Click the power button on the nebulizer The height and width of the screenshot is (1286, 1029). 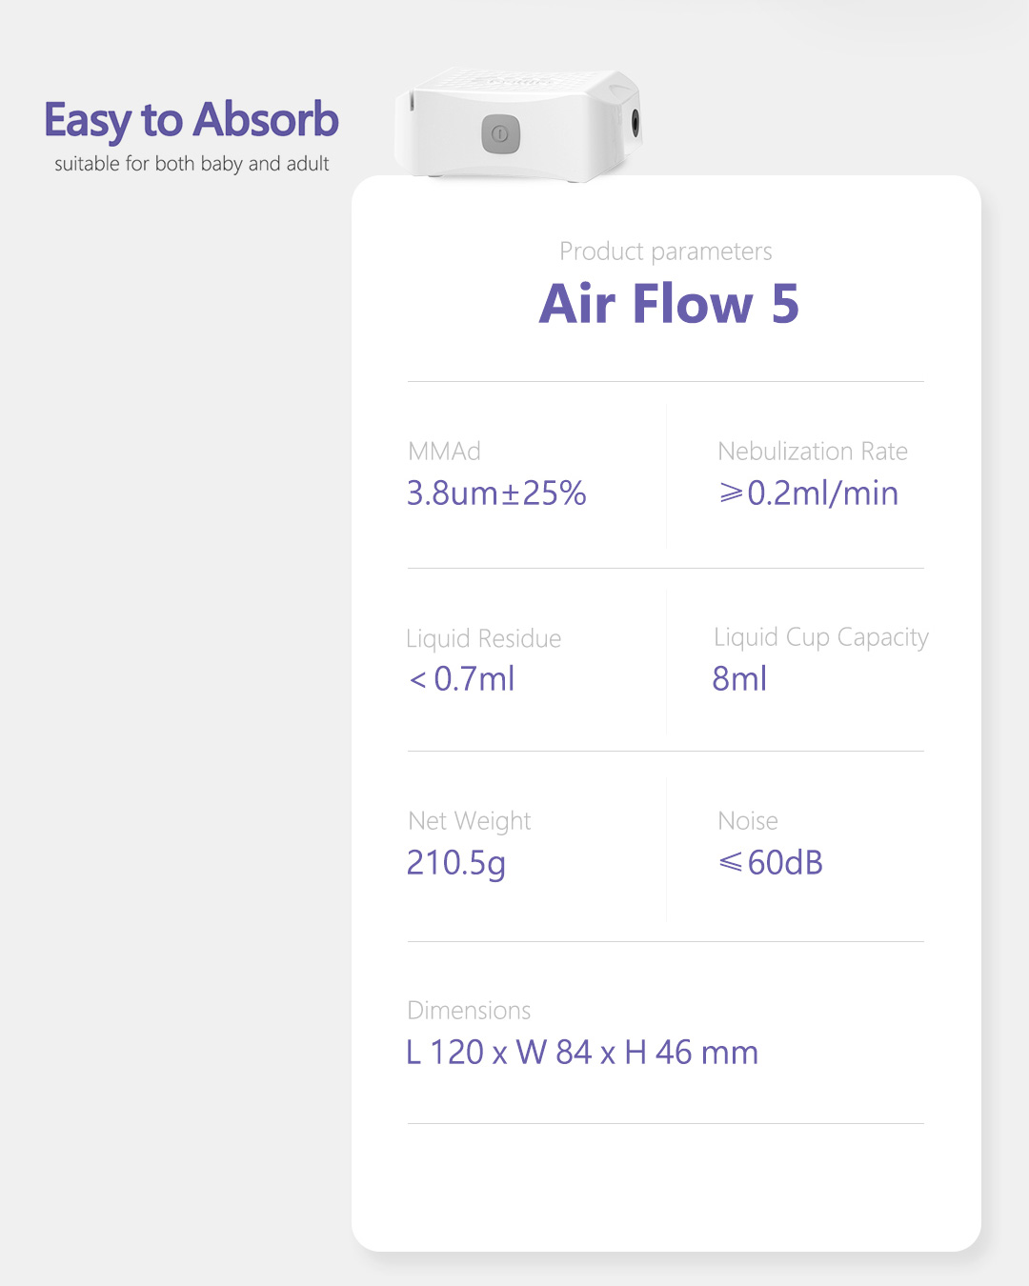[500, 134]
